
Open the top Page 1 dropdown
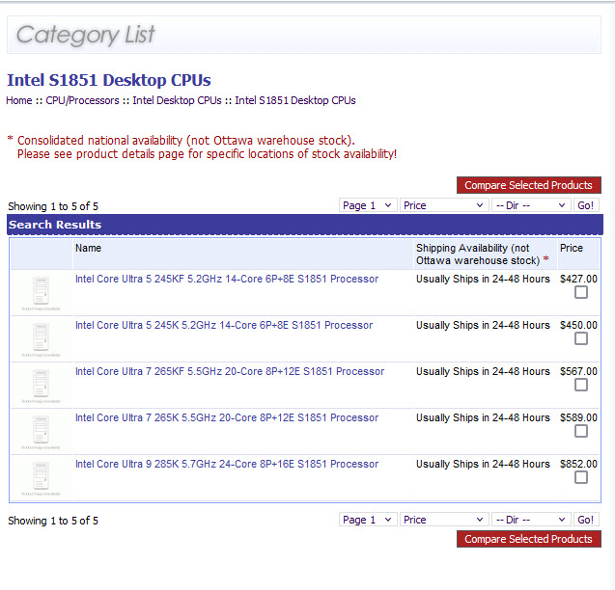click(368, 205)
